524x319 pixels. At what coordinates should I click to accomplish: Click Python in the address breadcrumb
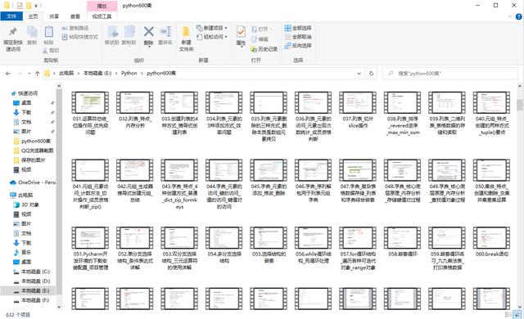click(129, 73)
